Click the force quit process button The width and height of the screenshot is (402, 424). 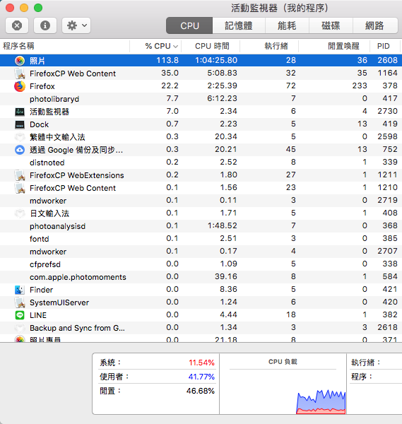point(17,25)
